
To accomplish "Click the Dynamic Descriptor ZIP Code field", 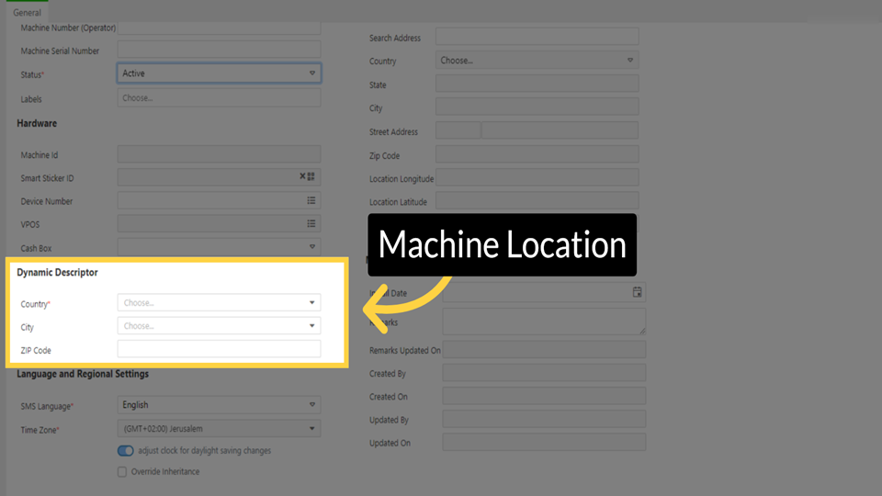I will click(219, 349).
